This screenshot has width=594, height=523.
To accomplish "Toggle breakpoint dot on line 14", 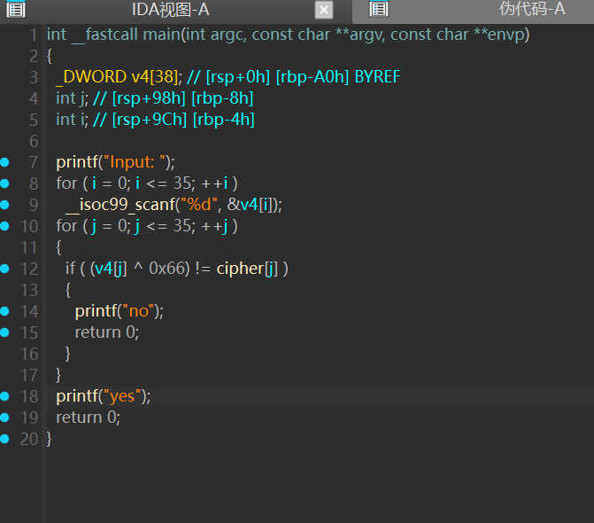I will pos(4,311).
